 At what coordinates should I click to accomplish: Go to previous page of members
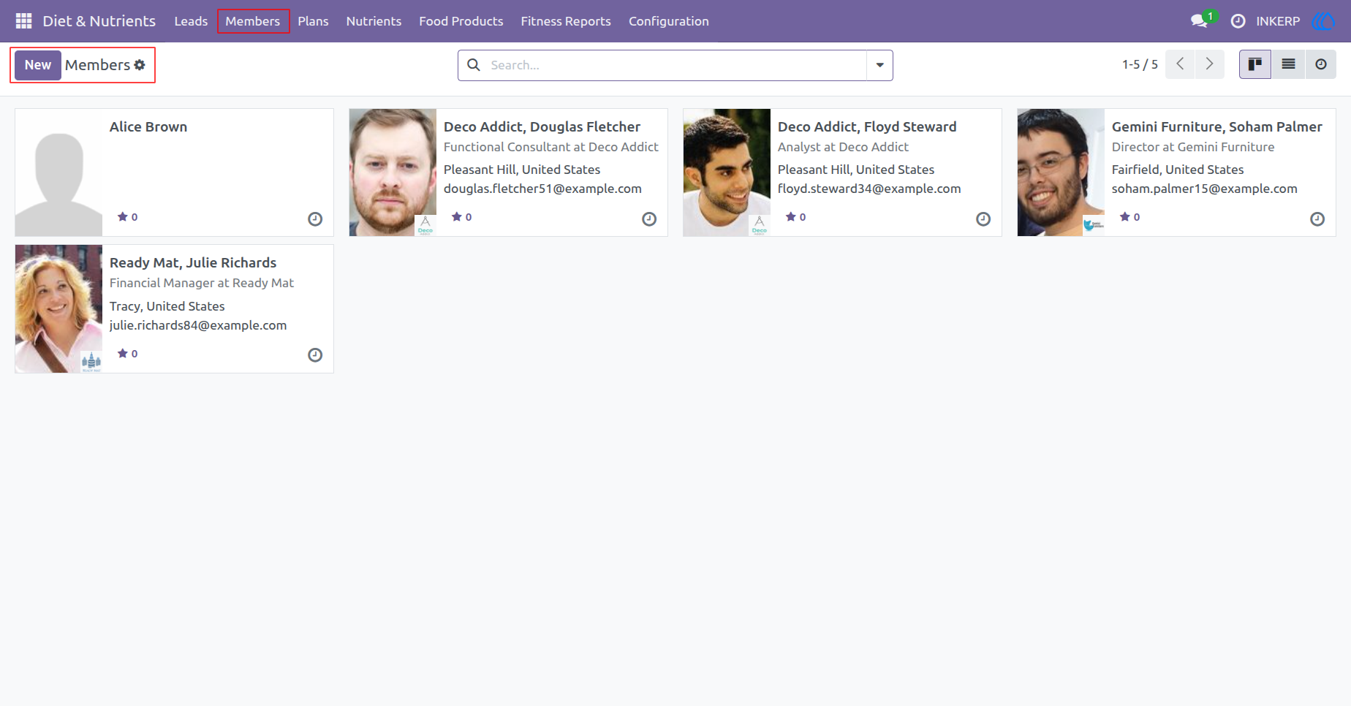tap(1180, 64)
